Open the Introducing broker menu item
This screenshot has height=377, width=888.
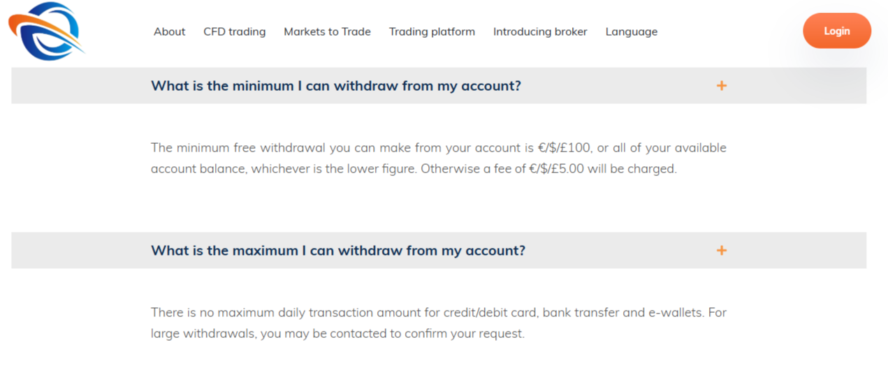pos(540,31)
